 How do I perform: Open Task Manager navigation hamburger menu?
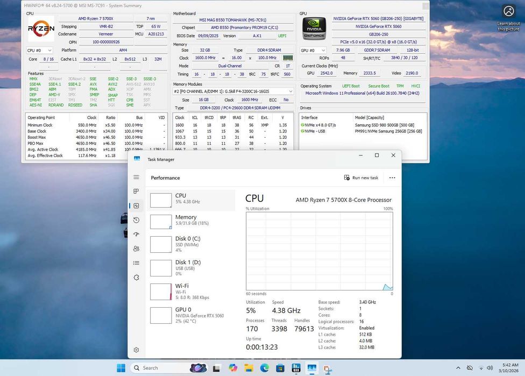pyautogui.click(x=136, y=177)
